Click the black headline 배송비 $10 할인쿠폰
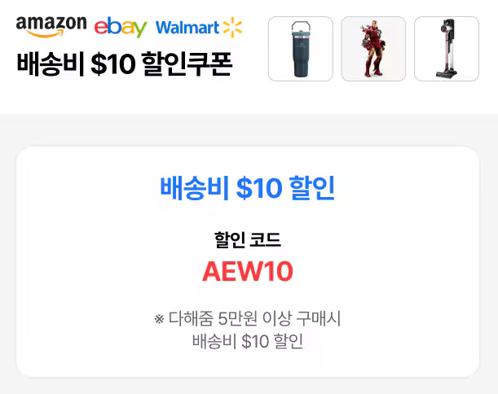The width and height of the screenshot is (498, 394). click(x=124, y=66)
